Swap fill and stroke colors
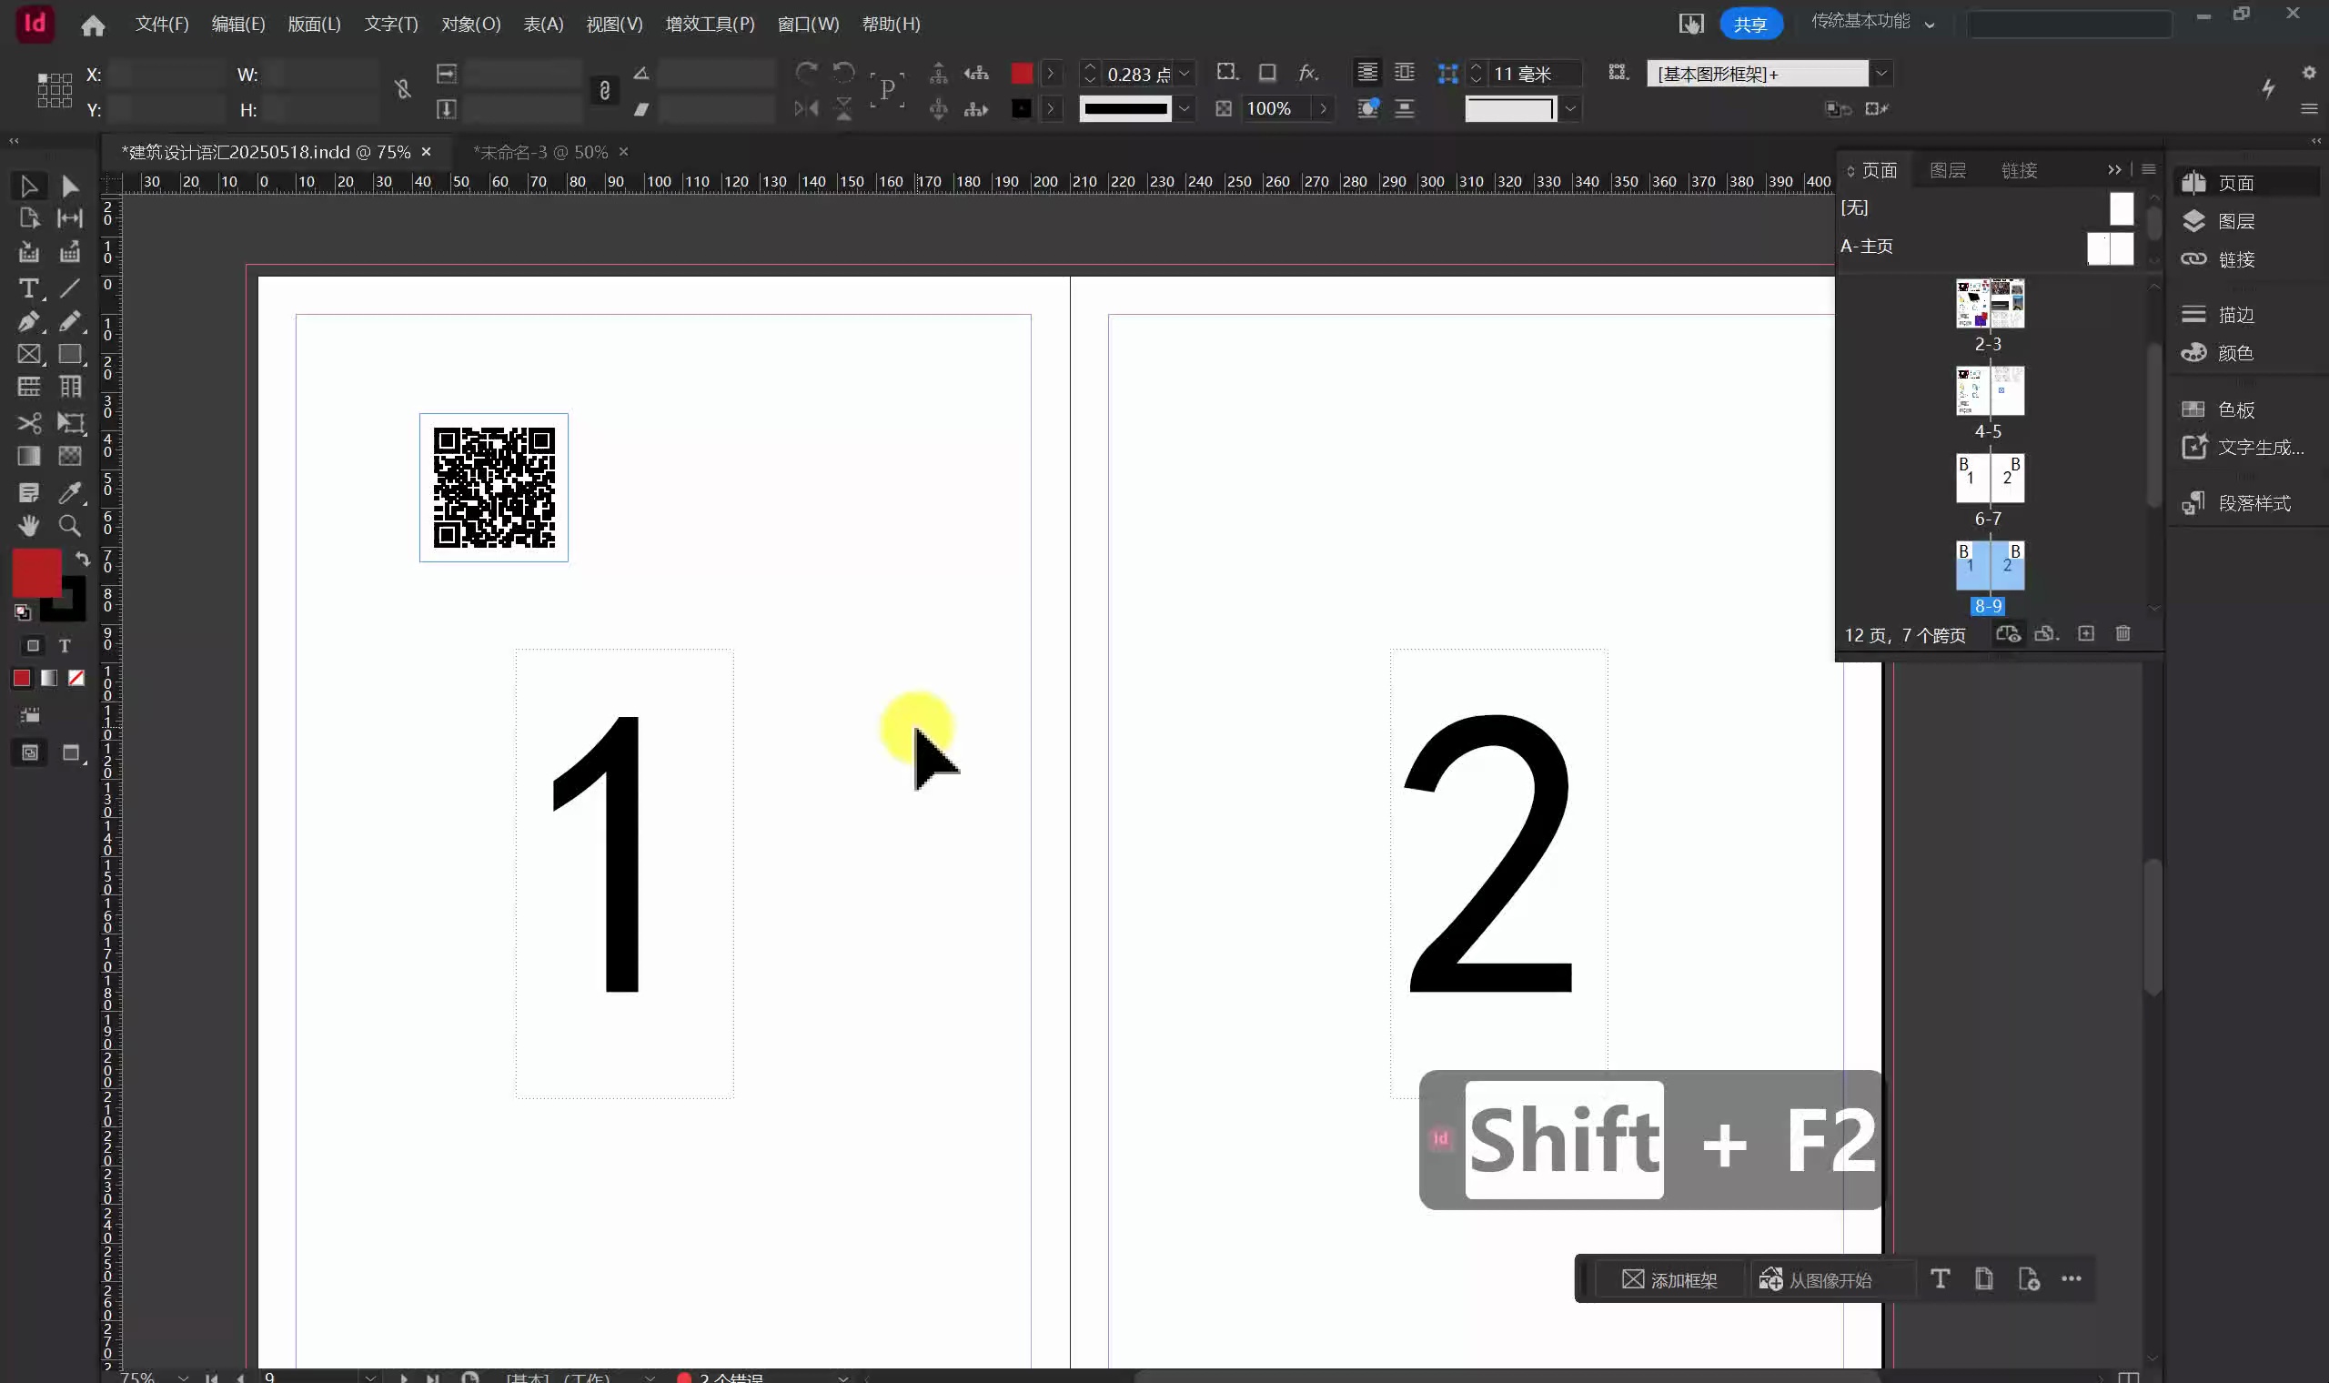Image resolution: width=2329 pixels, height=1383 pixels. click(x=83, y=560)
